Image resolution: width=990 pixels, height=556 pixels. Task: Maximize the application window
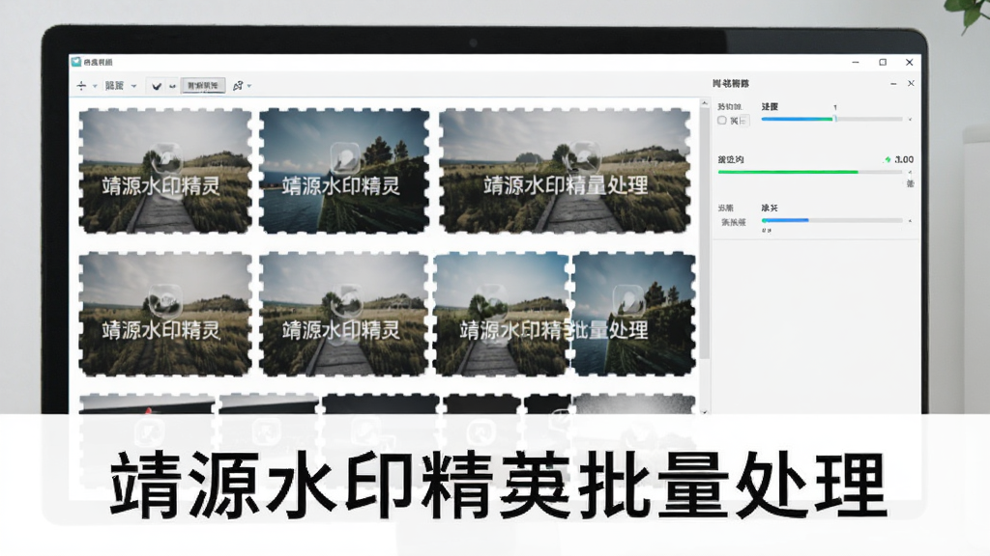[x=883, y=62]
